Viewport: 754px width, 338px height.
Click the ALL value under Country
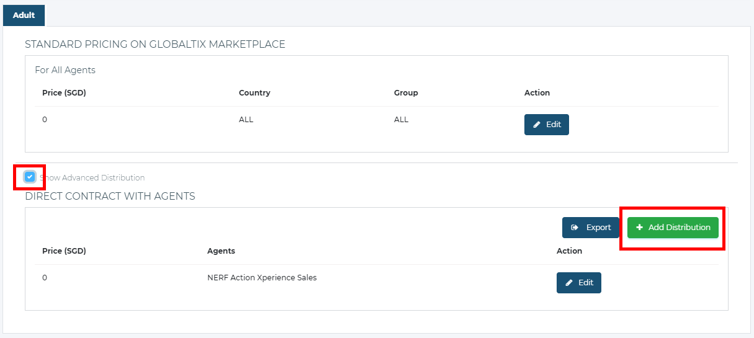246,120
